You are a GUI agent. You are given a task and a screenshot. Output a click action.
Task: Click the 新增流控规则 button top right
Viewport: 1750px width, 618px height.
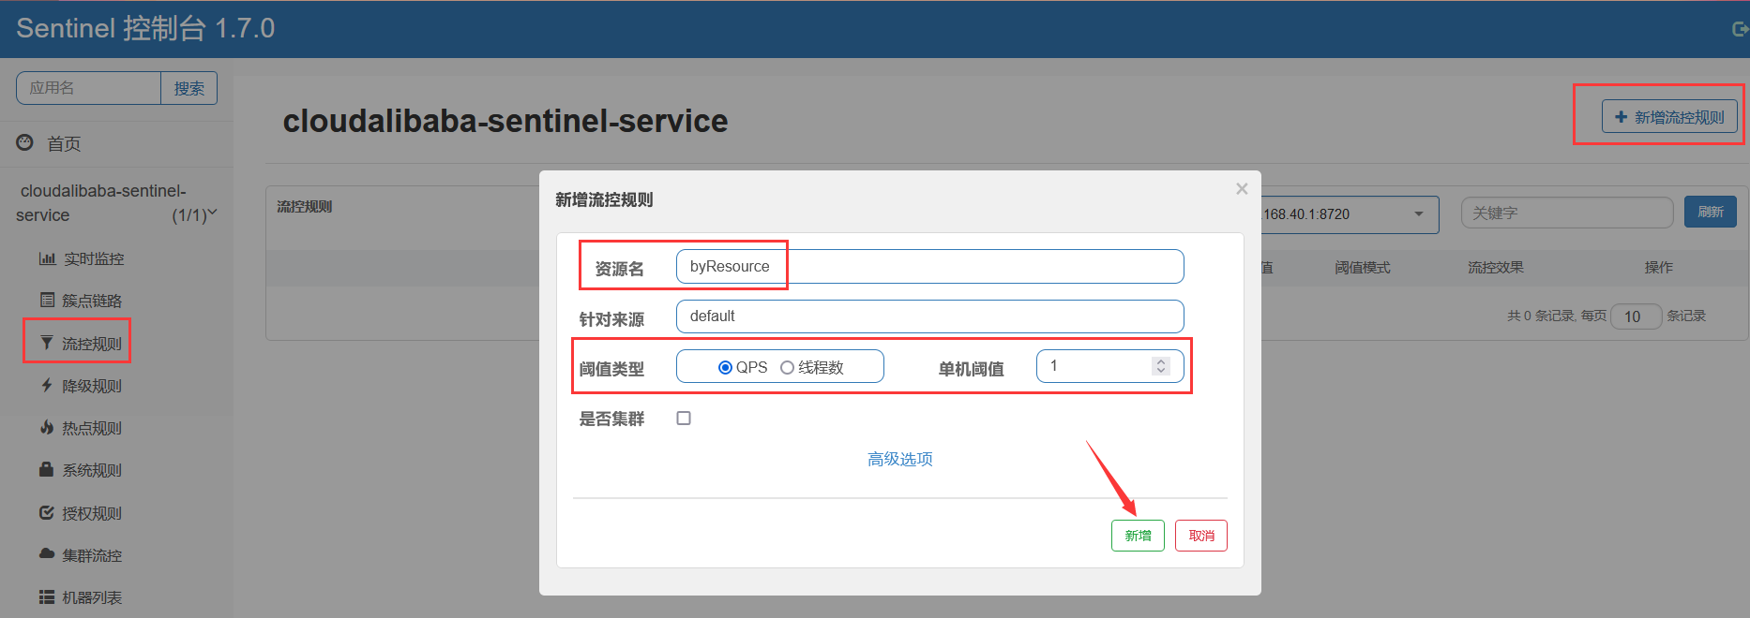click(1669, 117)
